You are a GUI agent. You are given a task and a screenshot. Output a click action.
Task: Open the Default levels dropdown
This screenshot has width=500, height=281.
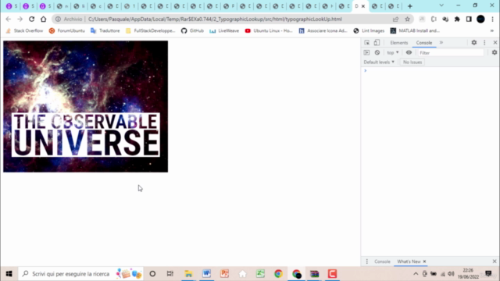click(x=379, y=62)
